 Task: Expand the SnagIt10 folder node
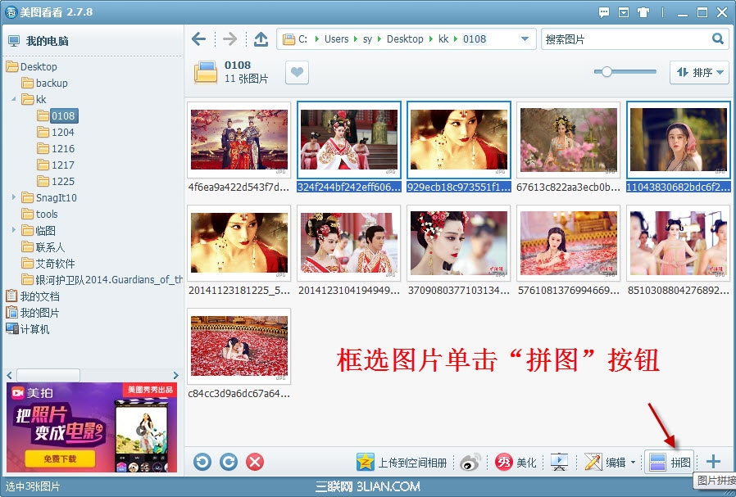[14, 197]
